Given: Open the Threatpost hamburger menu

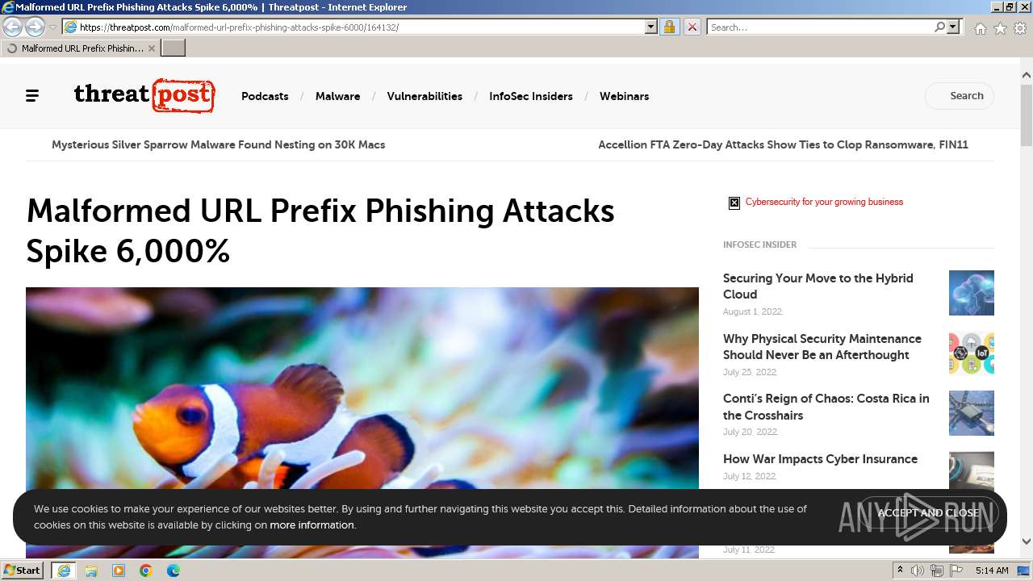Looking at the screenshot, I should click(x=32, y=96).
